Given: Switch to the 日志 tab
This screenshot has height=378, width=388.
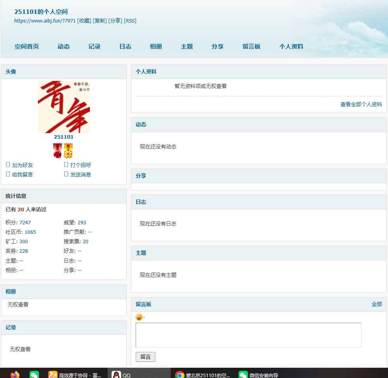Looking at the screenshot, I should [x=125, y=46].
